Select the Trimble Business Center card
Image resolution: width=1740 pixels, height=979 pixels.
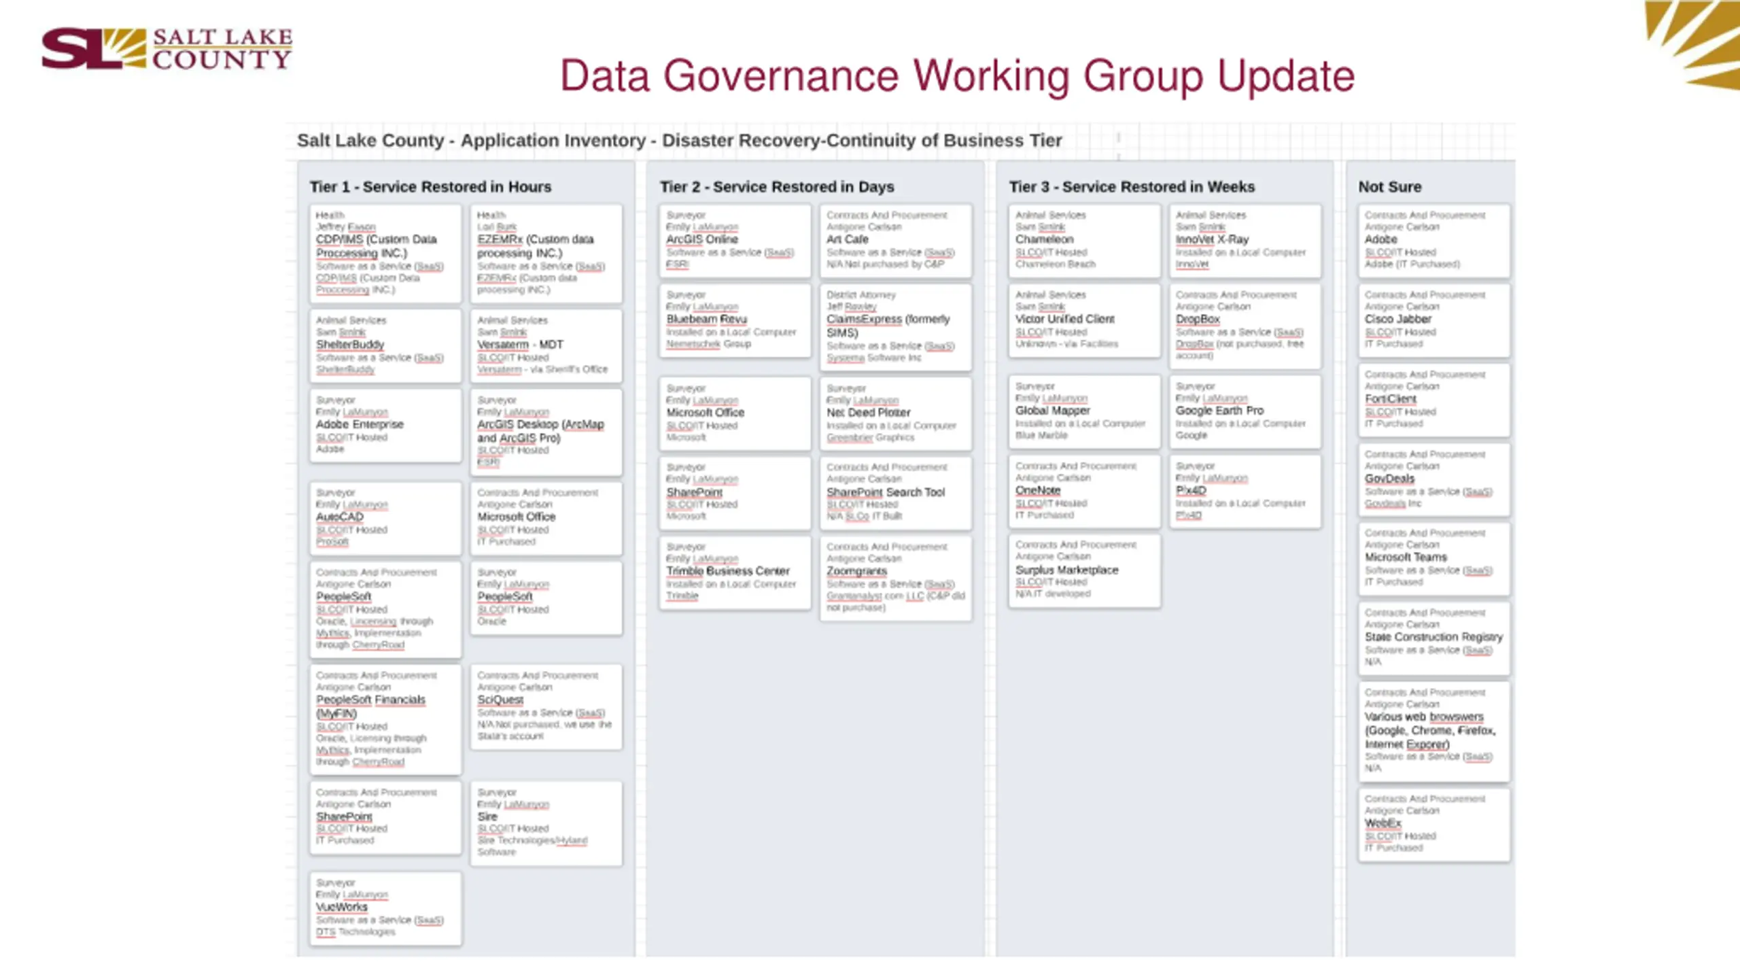point(735,573)
